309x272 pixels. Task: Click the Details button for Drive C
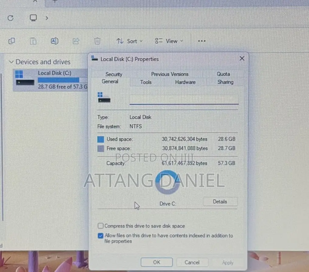pyautogui.click(x=220, y=201)
